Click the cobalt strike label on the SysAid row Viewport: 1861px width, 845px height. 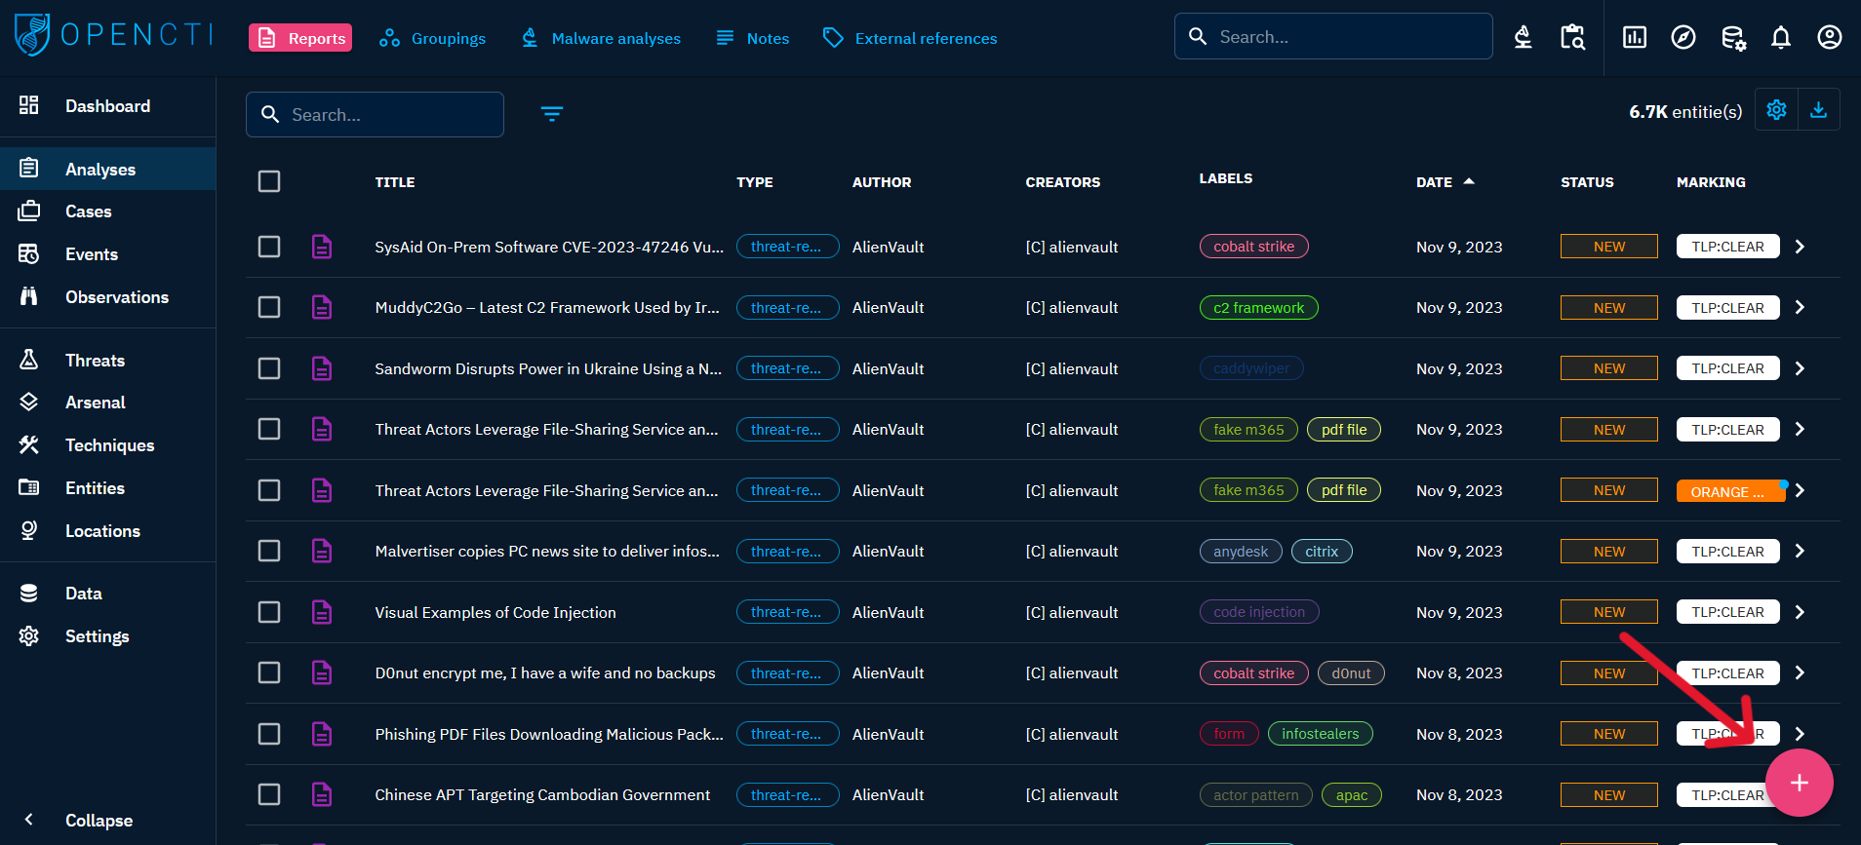click(x=1254, y=247)
